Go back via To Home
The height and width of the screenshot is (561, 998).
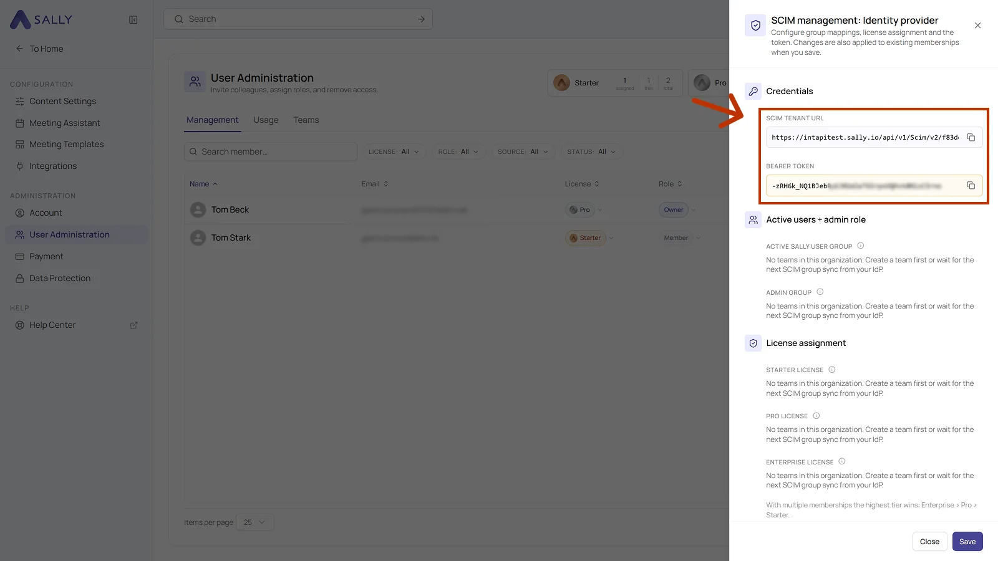(x=39, y=49)
